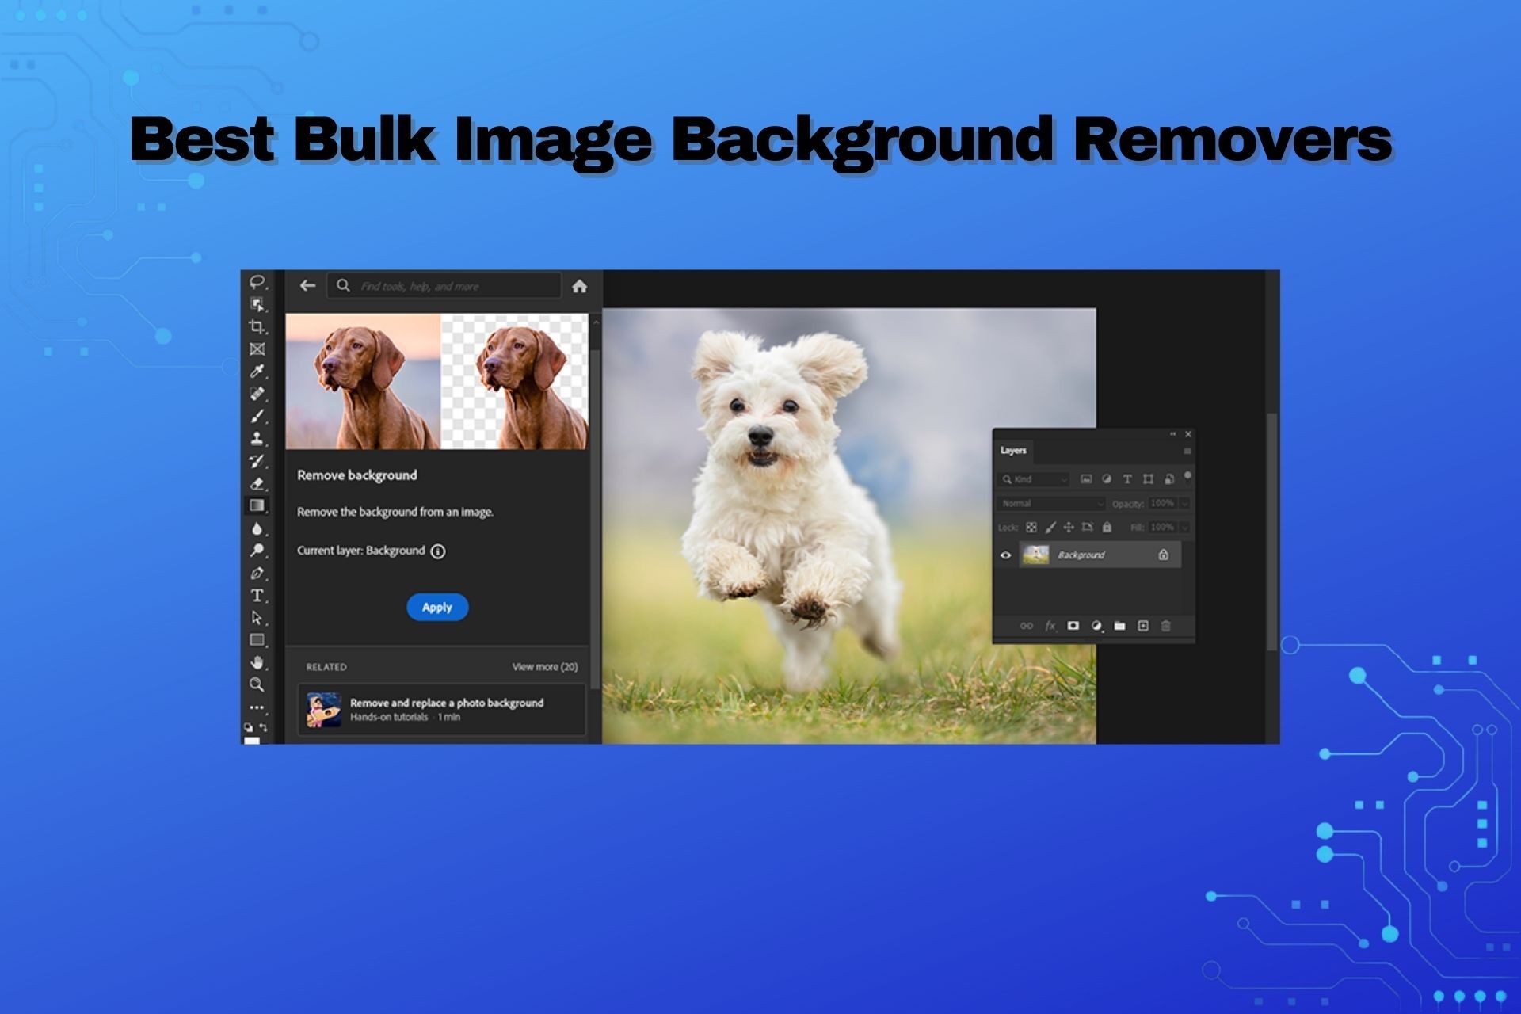Select the Crop tool

click(x=257, y=326)
